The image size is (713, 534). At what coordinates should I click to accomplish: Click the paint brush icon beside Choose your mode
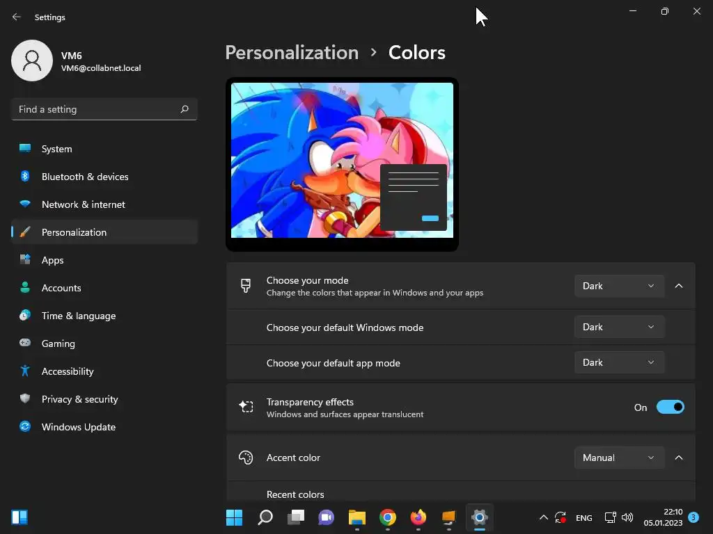(246, 286)
